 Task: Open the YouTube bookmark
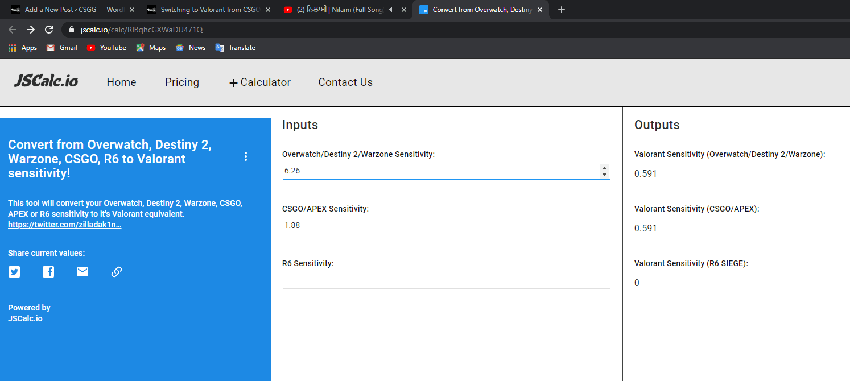click(x=106, y=48)
